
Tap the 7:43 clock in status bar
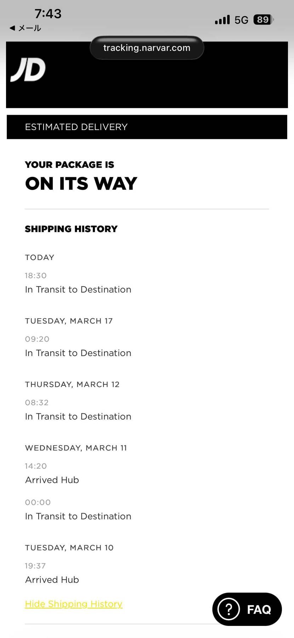pyautogui.click(x=48, y=13)
